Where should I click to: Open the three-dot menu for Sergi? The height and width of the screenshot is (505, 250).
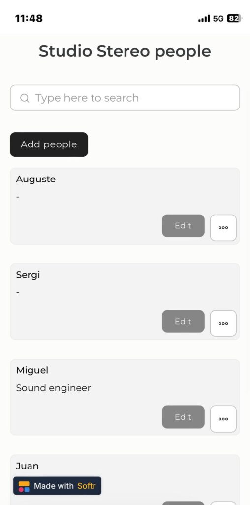(223, 324)
